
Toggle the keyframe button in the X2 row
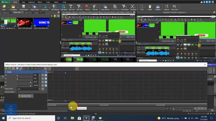[43, 82]
